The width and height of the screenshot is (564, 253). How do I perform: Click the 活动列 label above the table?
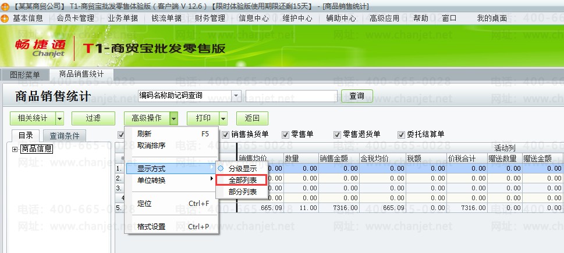coord(505,148)
